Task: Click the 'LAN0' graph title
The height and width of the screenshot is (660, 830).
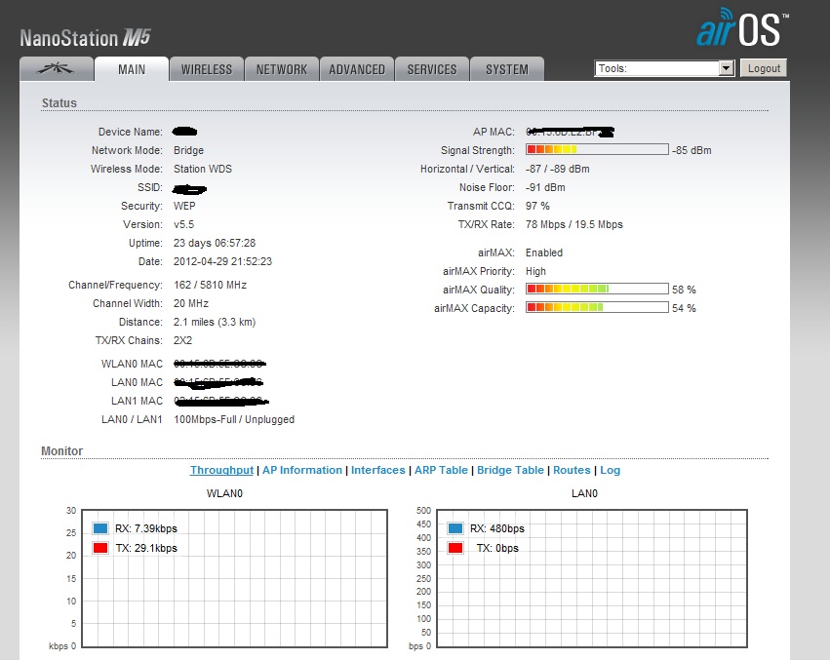Action: (x=584, y=493)
